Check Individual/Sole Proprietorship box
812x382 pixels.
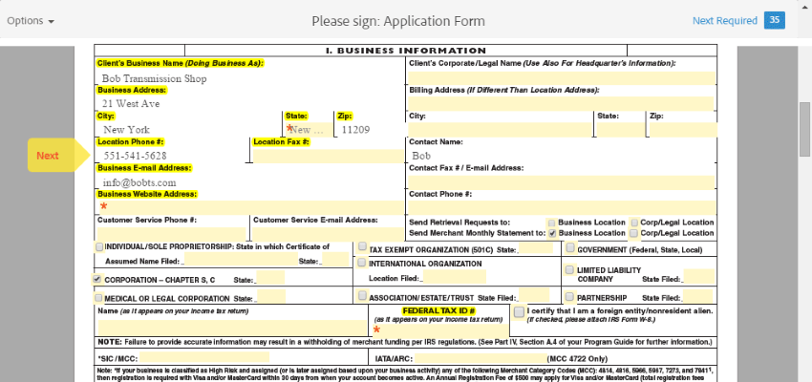pos(99,247)
